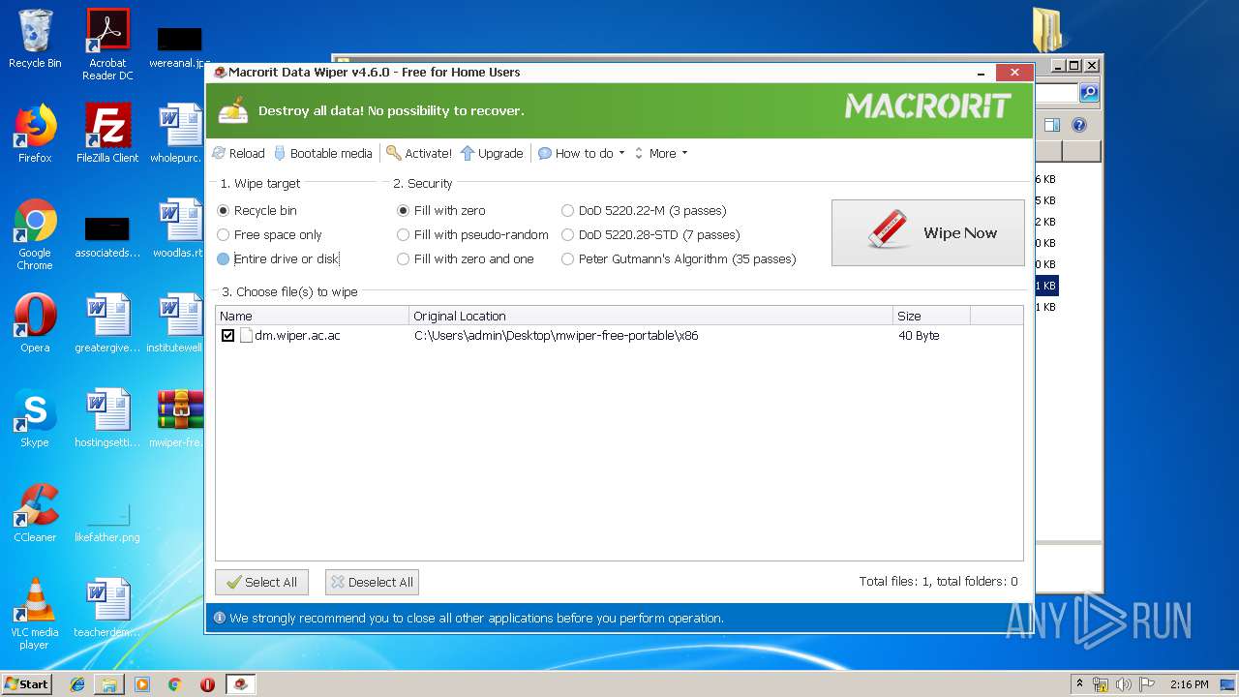Open Opera from taskbar
This screenshot has height=697, width=1239.
[207, 683]
